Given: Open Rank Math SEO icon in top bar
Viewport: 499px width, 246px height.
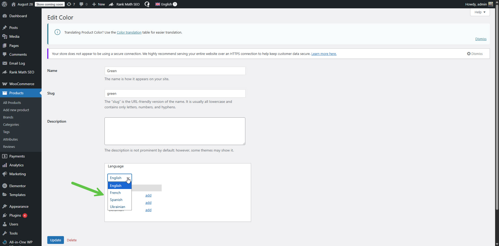Looking at the screenshot, I should point(111,4).
